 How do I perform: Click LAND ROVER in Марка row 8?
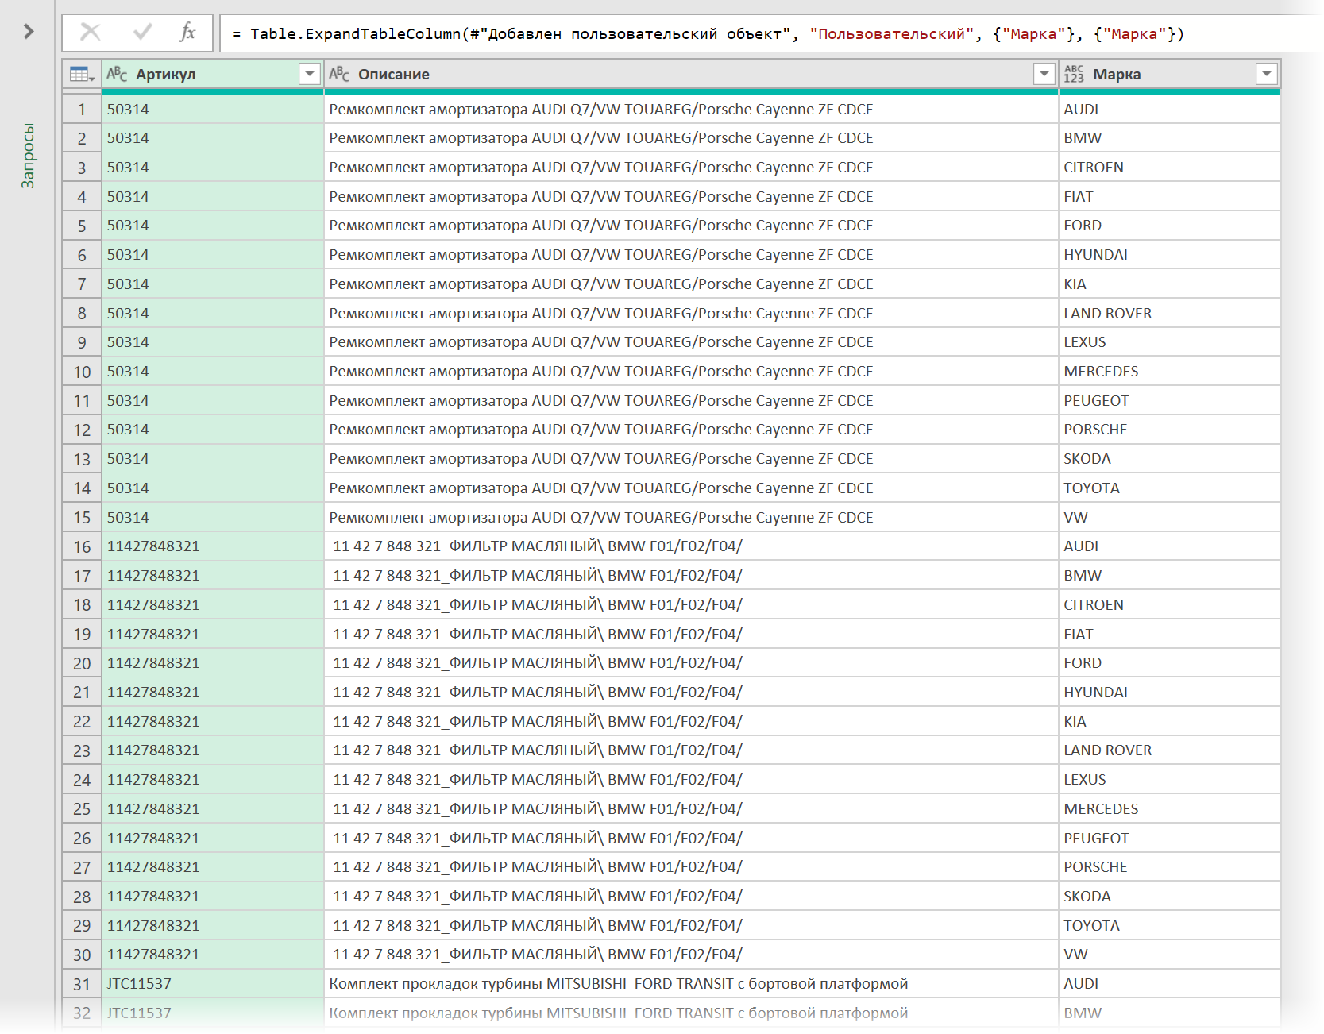1107,314
